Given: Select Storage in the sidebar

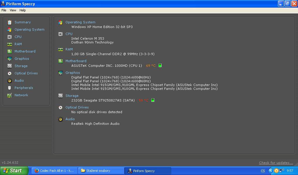Looking at the screenshot, I should click(x=21, y=66).
